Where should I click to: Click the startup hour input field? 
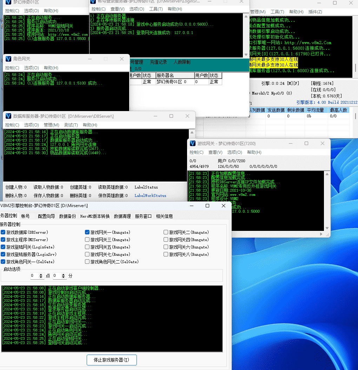pos(34,276)
